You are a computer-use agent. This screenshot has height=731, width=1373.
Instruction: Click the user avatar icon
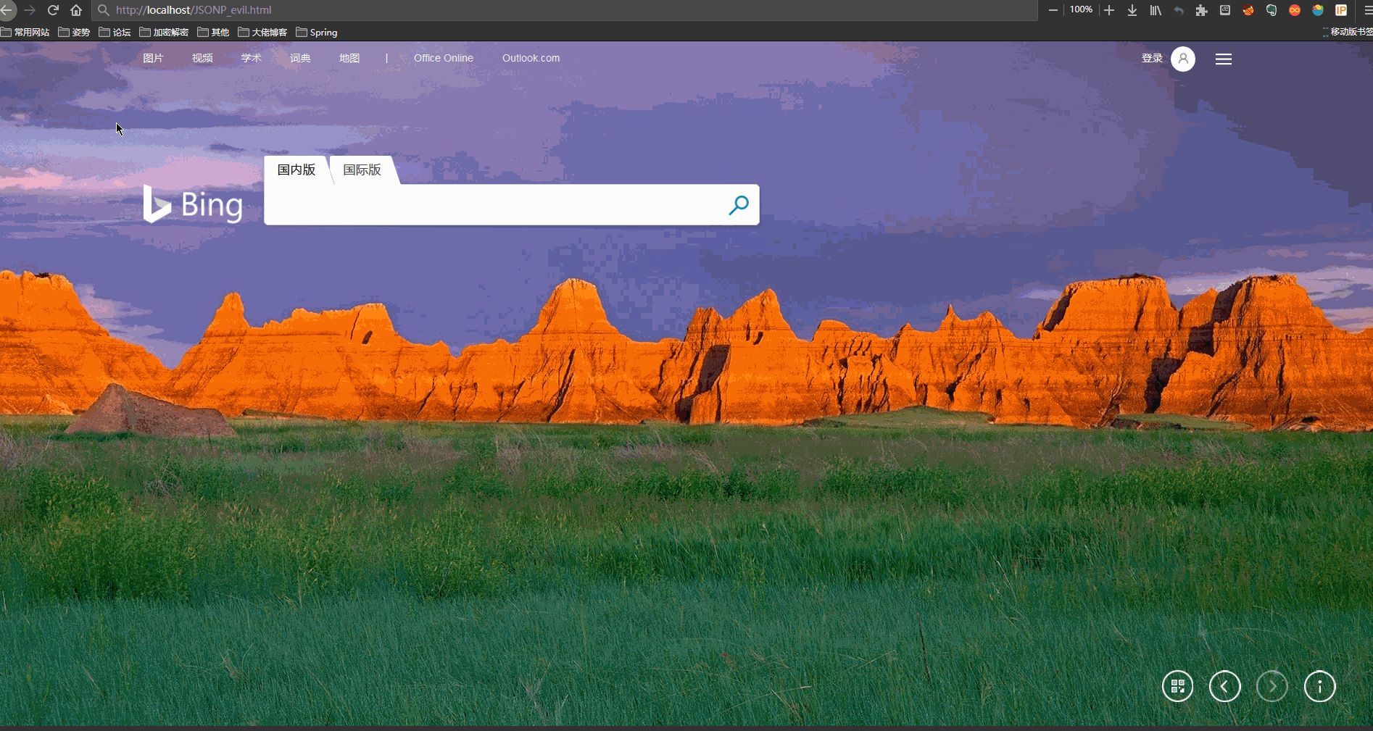pyautogui.click(x=1183, y=59)
